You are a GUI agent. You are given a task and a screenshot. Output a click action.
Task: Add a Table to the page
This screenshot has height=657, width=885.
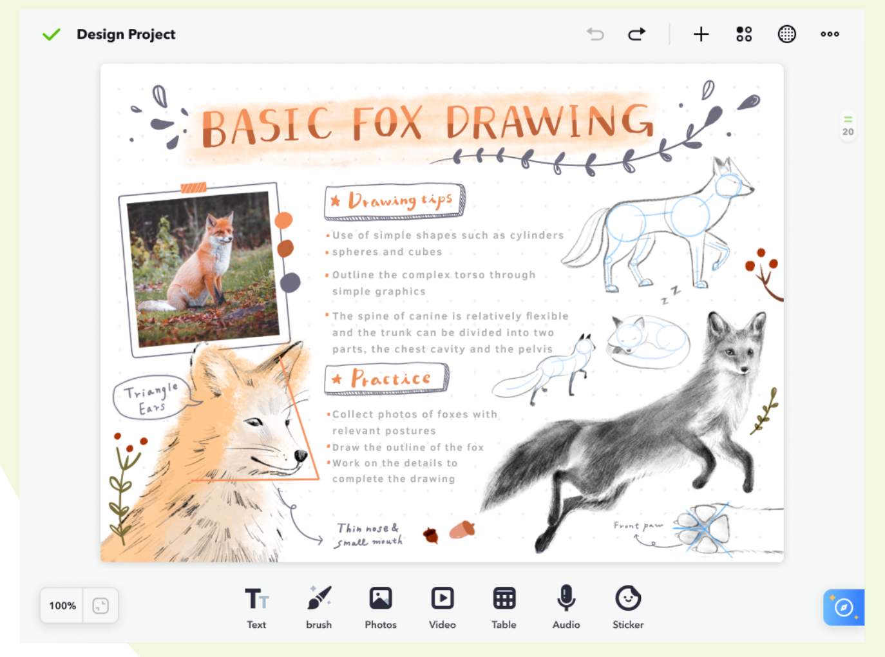point(504,607)
